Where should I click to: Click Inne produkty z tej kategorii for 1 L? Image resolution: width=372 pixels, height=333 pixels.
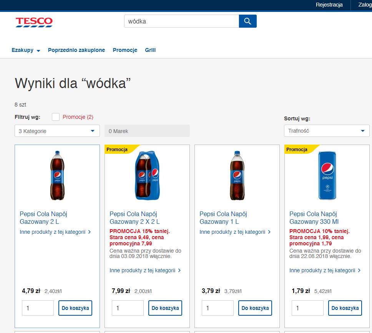[235, 232]
